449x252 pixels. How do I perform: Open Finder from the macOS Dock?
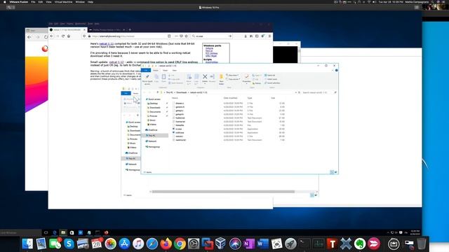(27, 244)
